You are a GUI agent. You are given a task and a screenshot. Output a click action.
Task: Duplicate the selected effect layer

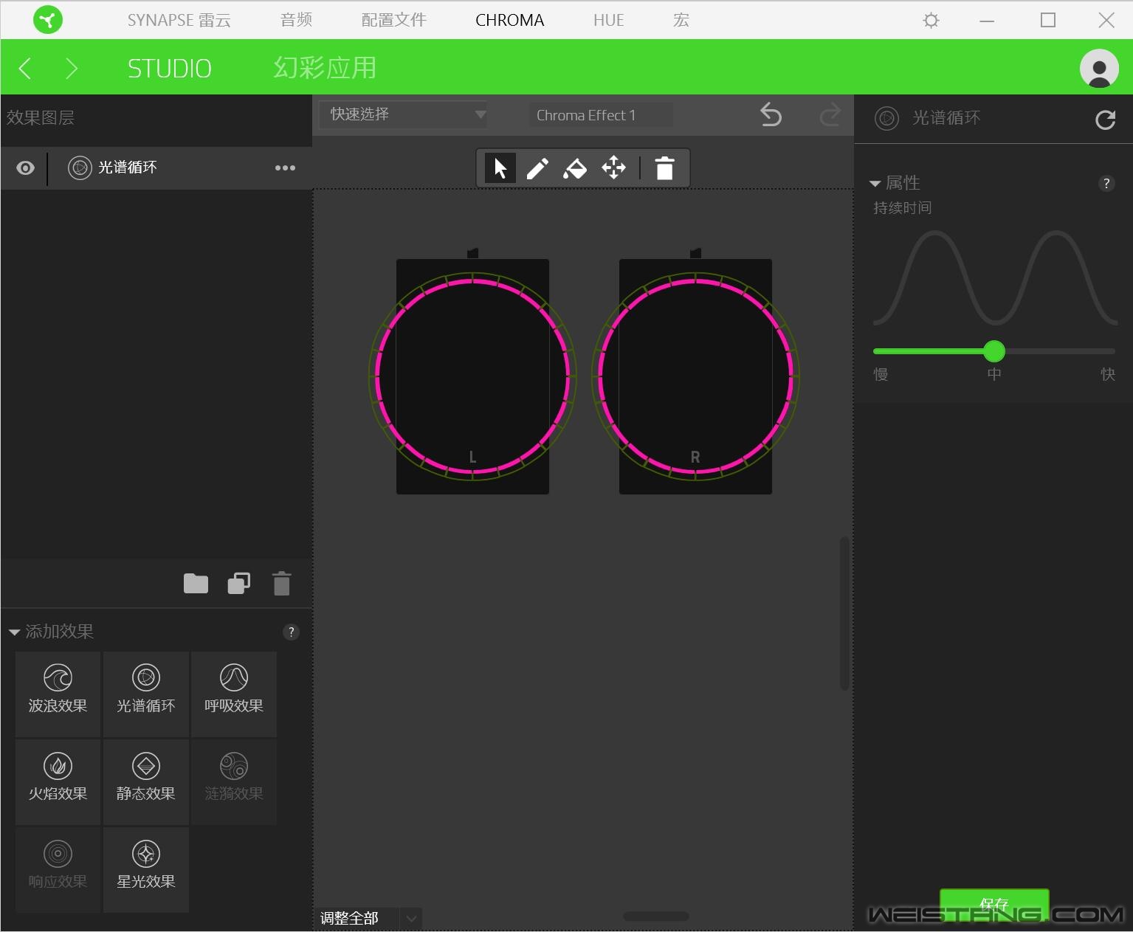pyautogui.click(x=238, y=584)
